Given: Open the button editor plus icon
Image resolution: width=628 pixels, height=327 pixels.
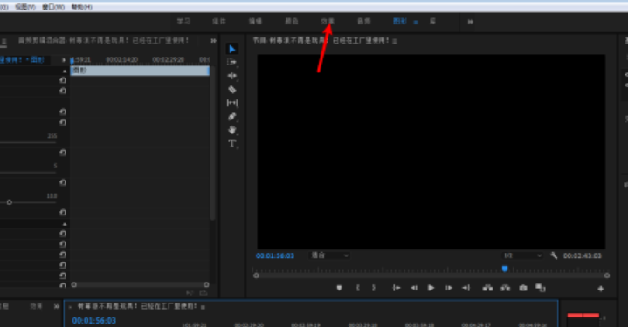Looking at the screenshot, I should click(x=600, y=289).
